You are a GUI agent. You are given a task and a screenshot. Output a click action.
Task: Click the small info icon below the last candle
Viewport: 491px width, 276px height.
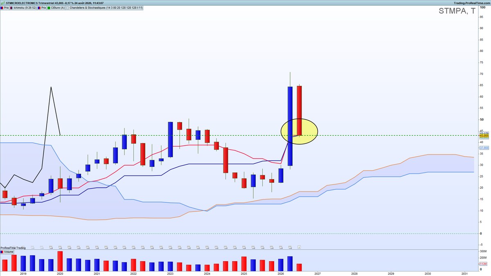[299, 247]
